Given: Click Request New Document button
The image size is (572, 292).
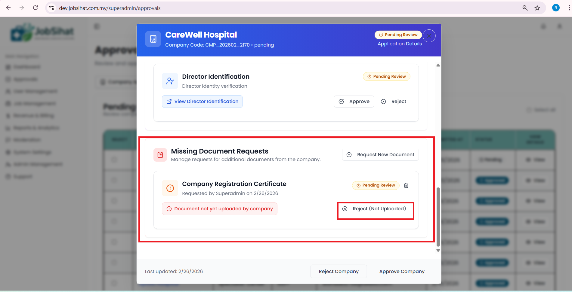Looking at the screenshot, I should (380, 155).
